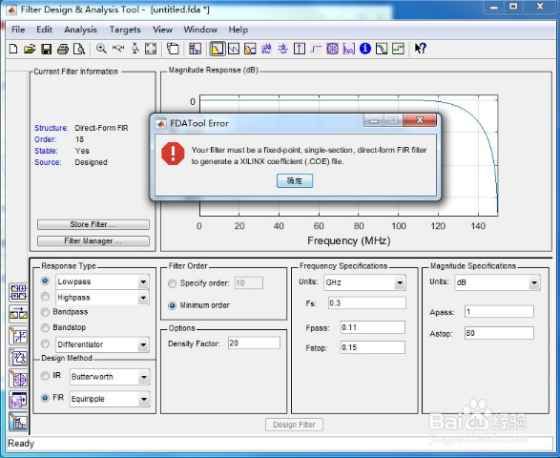Image resolution: width=560 pixels, height=458 pixels.
Task: Open the Window menu
Action: pos(200,30)
